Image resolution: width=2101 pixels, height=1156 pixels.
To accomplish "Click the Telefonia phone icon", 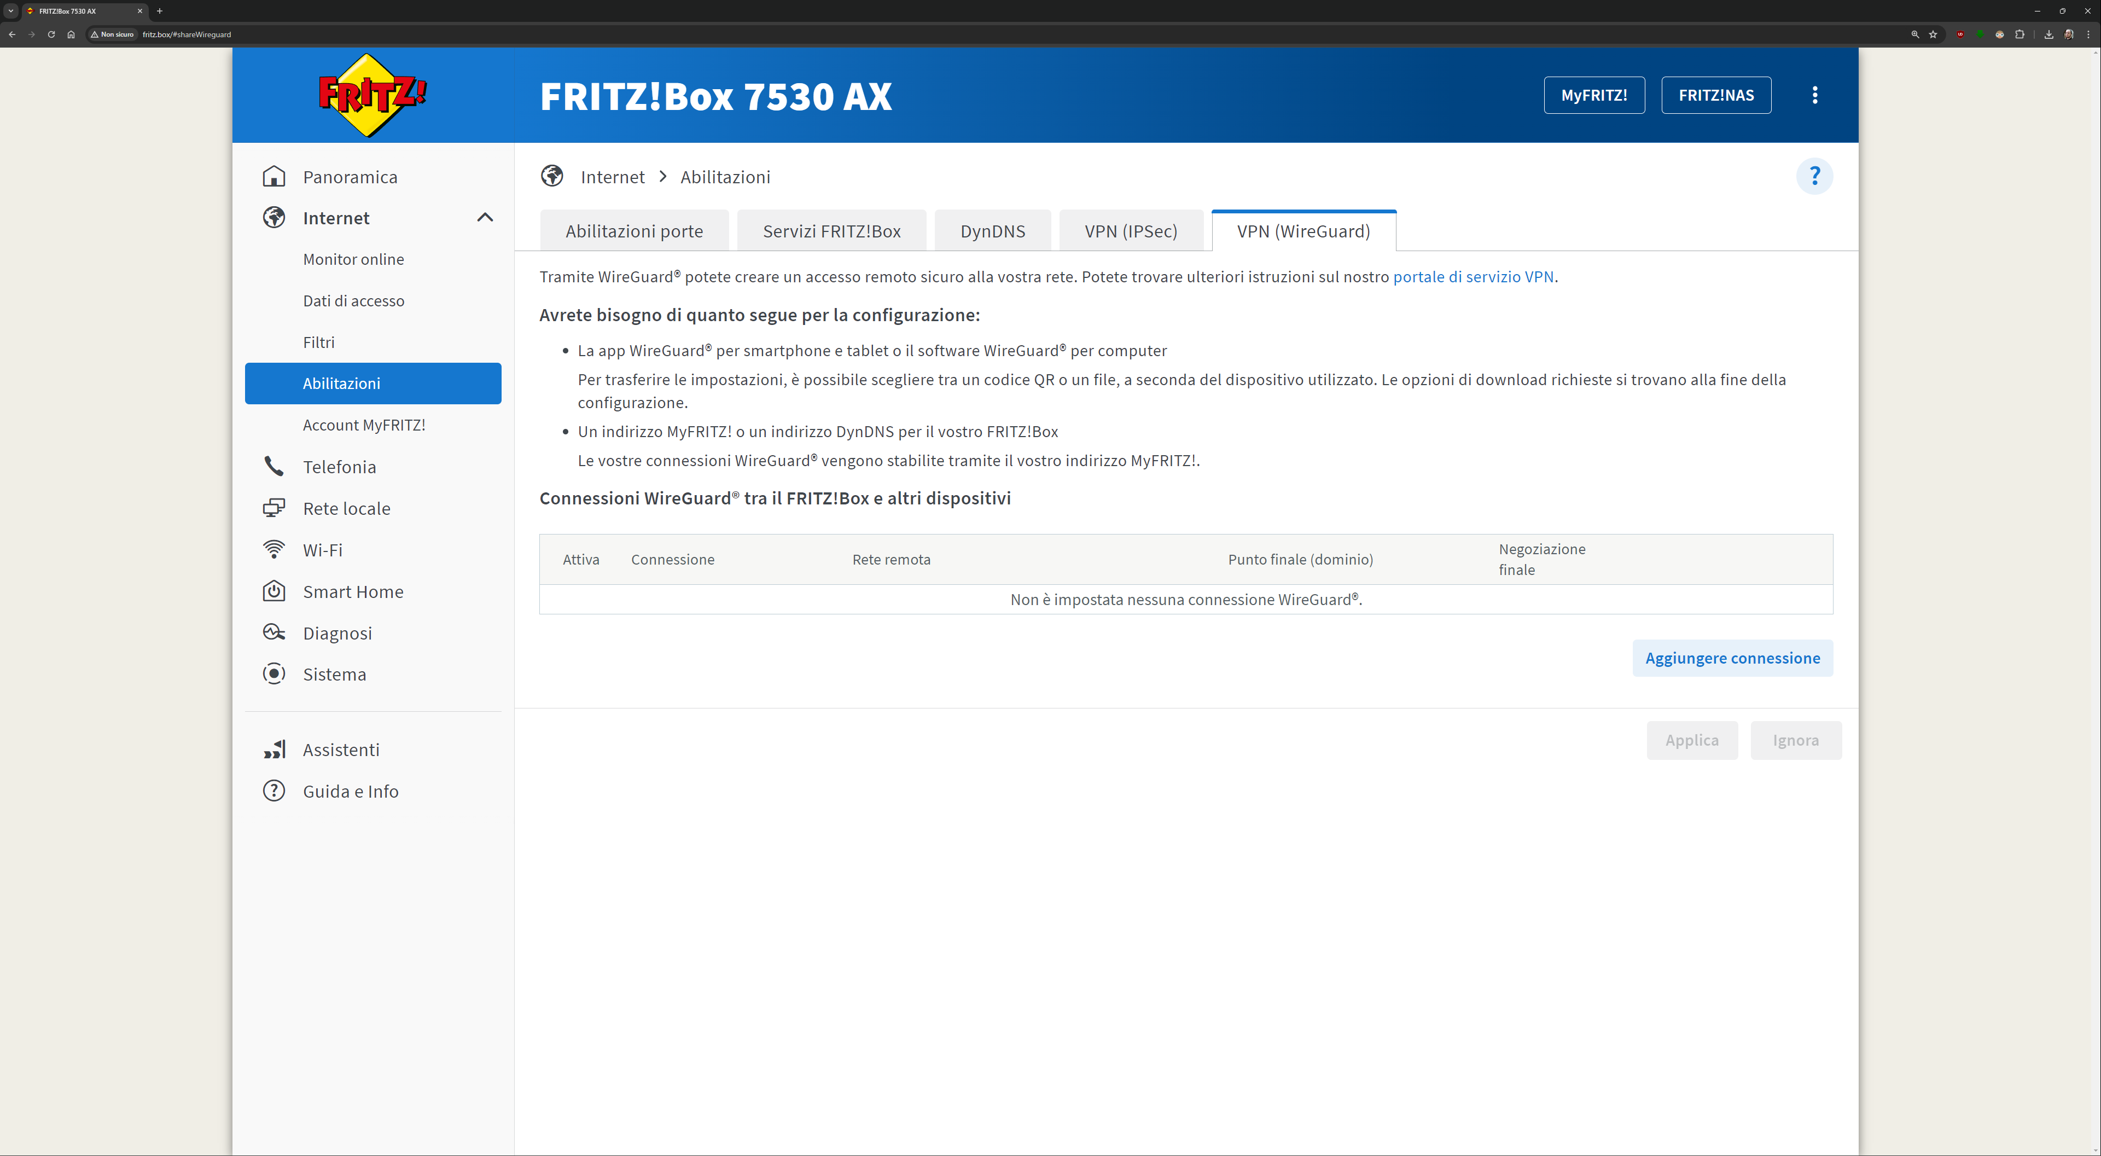I will pyautogui.click(x=274, y=467).
